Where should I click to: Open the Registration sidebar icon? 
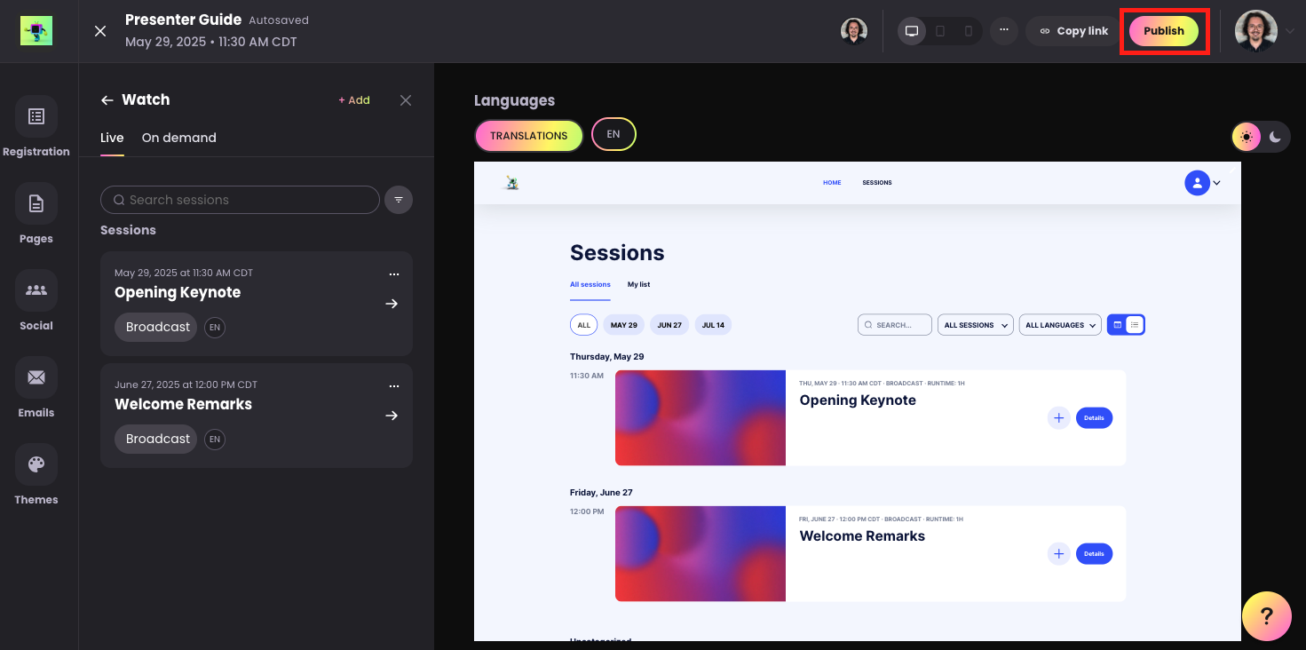coord(36,116)
